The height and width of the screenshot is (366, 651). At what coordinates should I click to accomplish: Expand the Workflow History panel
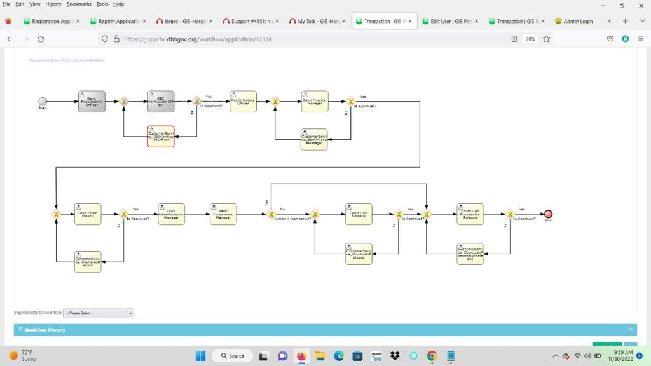click(325, 330)
